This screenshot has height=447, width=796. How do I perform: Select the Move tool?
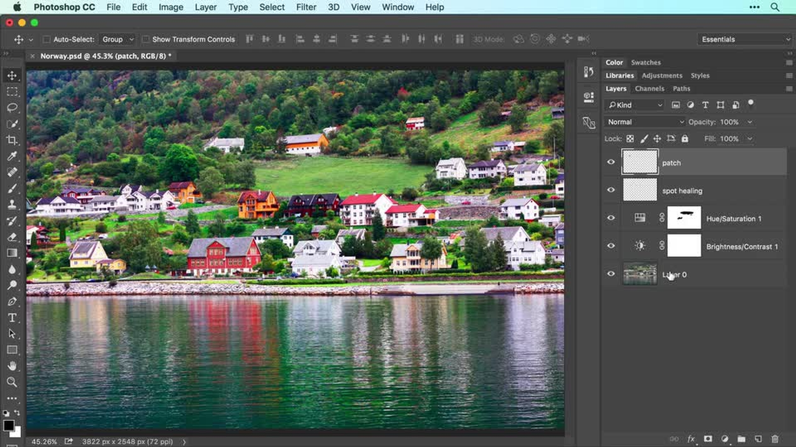[12, 76]
